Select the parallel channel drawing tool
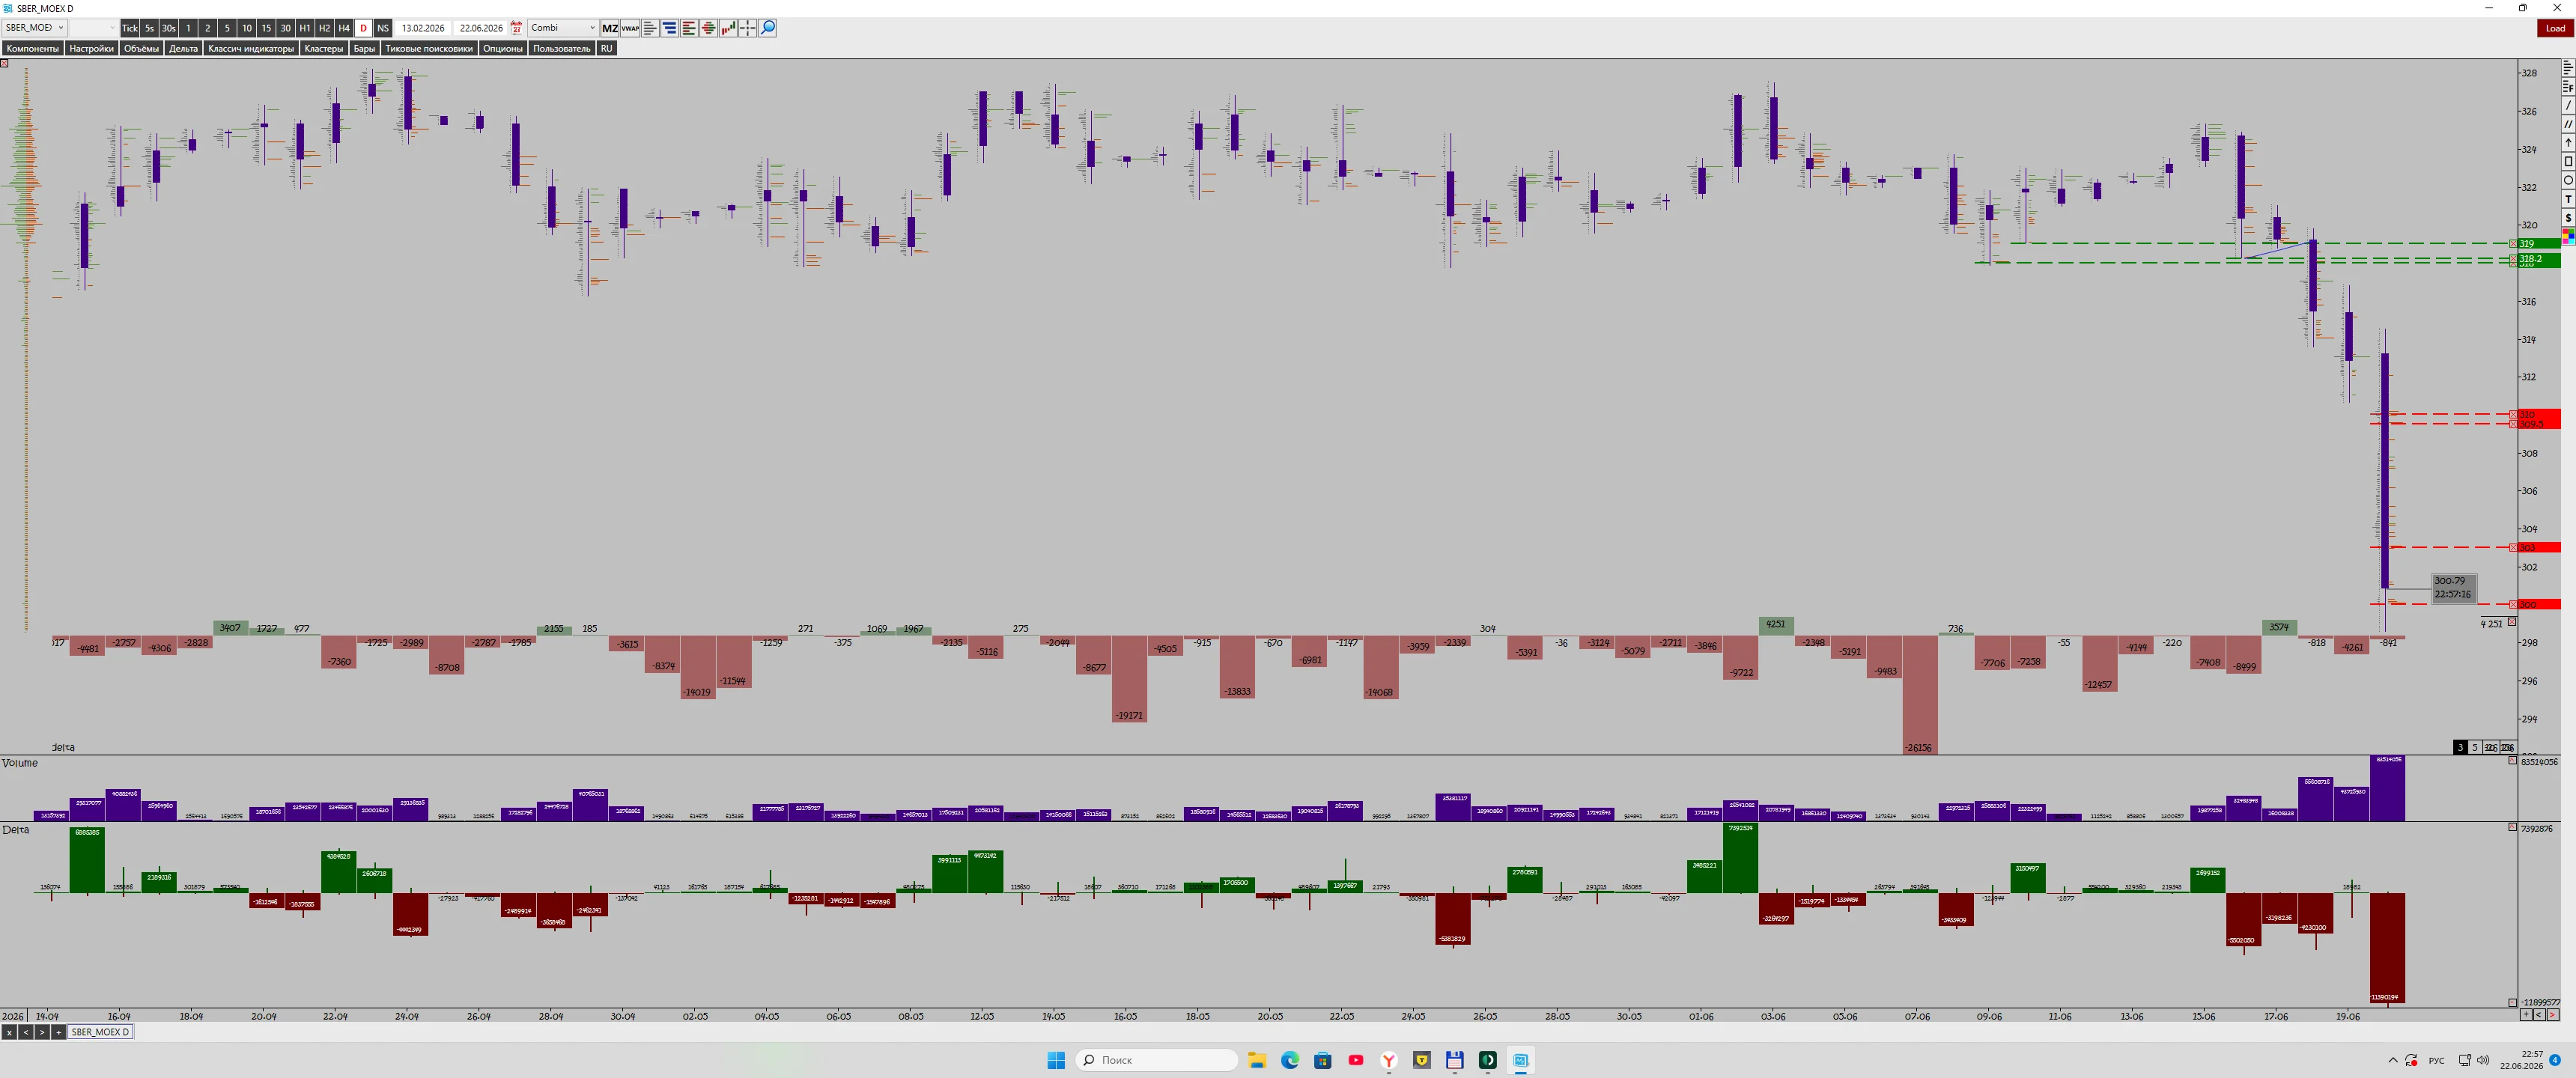Image resolution: width=2576 pixels, height=1078 pixels. pyautogui.click(x=2567, y=124)
